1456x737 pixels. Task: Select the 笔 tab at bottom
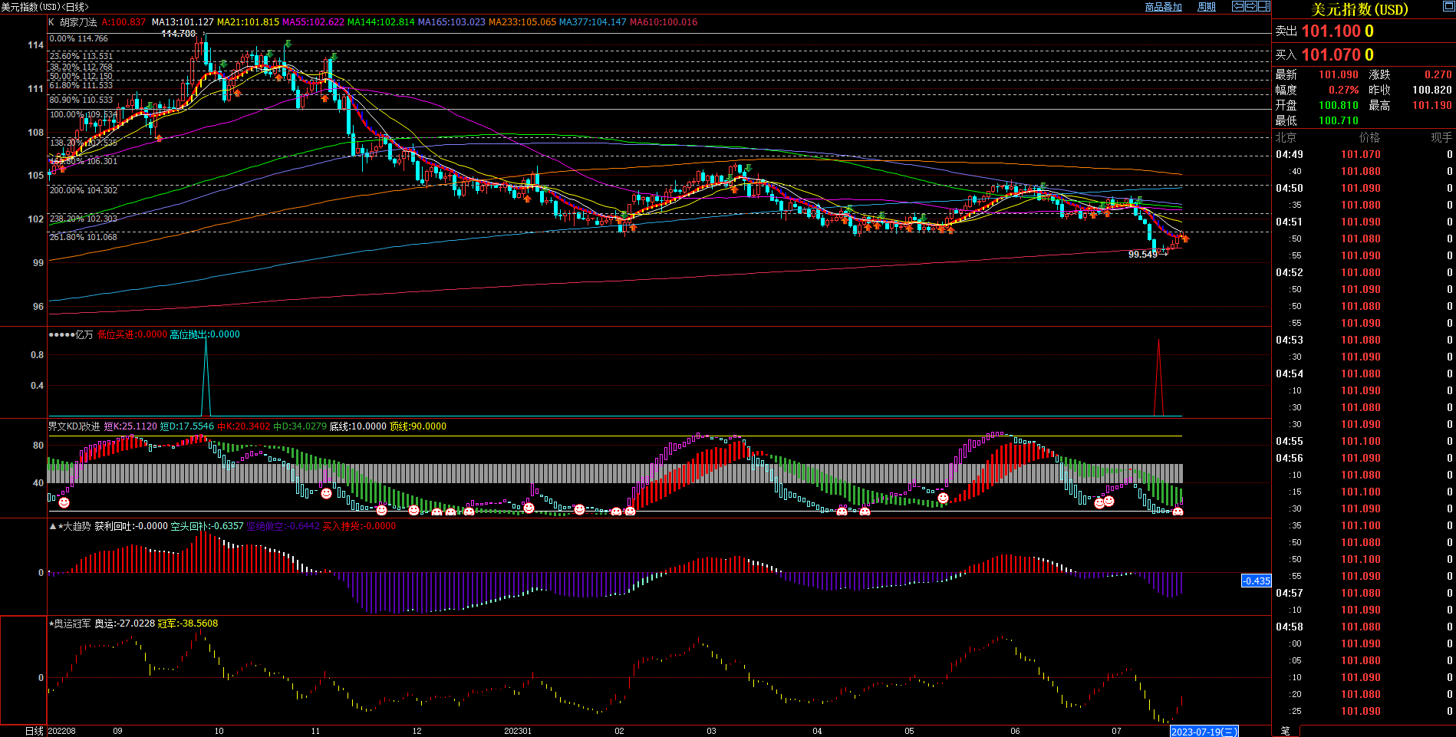click(1286, 731)
